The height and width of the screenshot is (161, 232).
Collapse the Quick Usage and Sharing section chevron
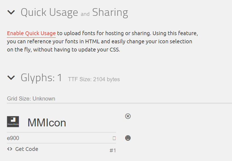tap(11, 12)
